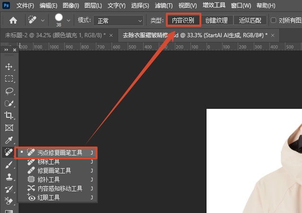Select the Clone Stamp tool
302x213 pixels.
[x=9, y=177]
